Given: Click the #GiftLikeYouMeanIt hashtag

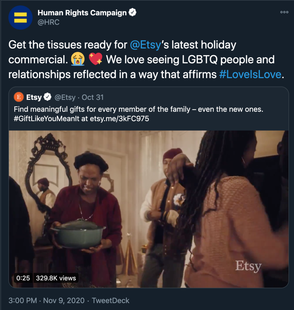Looking at the screenshot, I should [x=47, y=119].
